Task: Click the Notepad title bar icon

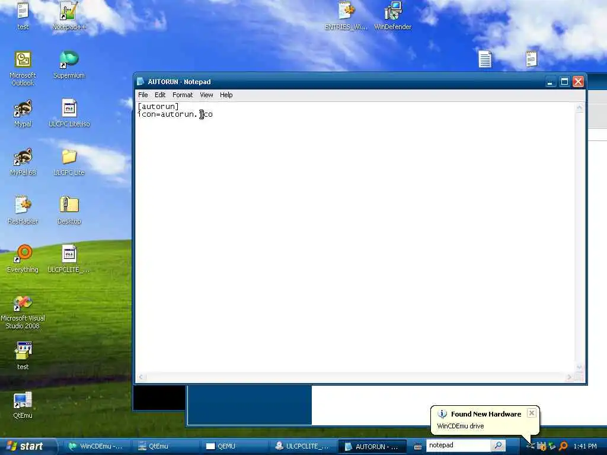Action: coord(141,82)
